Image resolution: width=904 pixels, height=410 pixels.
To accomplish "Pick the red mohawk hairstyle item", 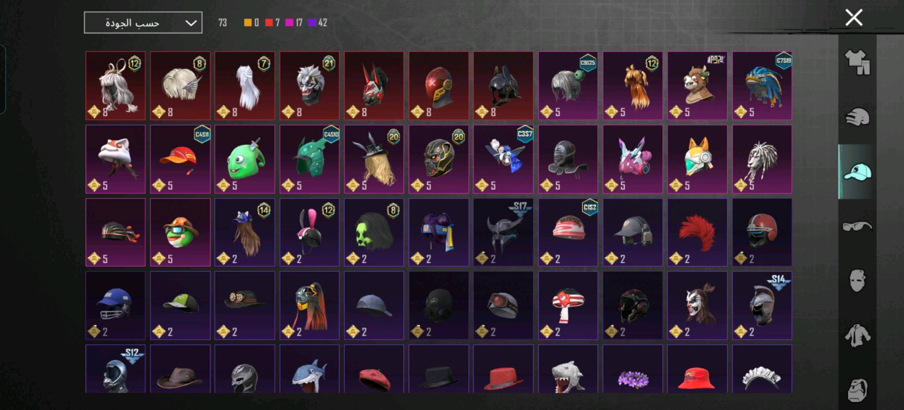I will [x=697, y=232].
